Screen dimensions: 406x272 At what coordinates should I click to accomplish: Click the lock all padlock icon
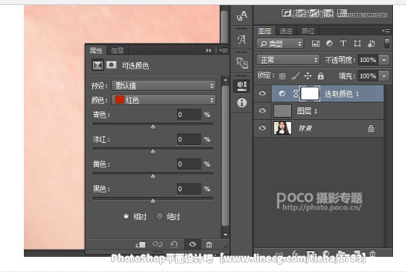pyautogui.click(x=321, y=76)
